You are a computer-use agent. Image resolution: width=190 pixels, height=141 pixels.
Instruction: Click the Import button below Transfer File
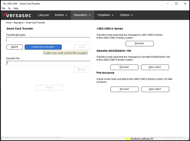(x=50, y=88)
